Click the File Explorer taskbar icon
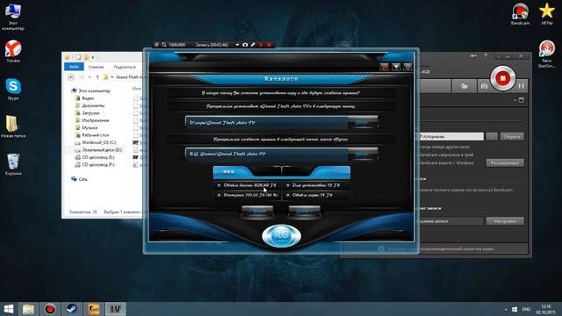The height and width of the screenshot is (316, 562). click(x=28, y=309)
